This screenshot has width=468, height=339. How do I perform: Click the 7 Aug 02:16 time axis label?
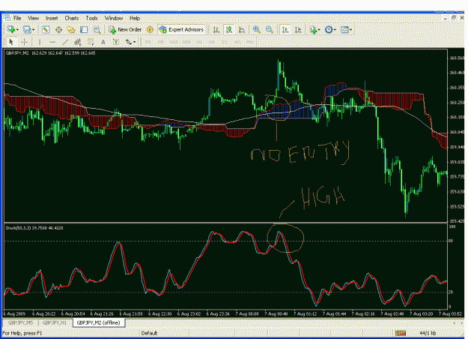tap(363, 314)
